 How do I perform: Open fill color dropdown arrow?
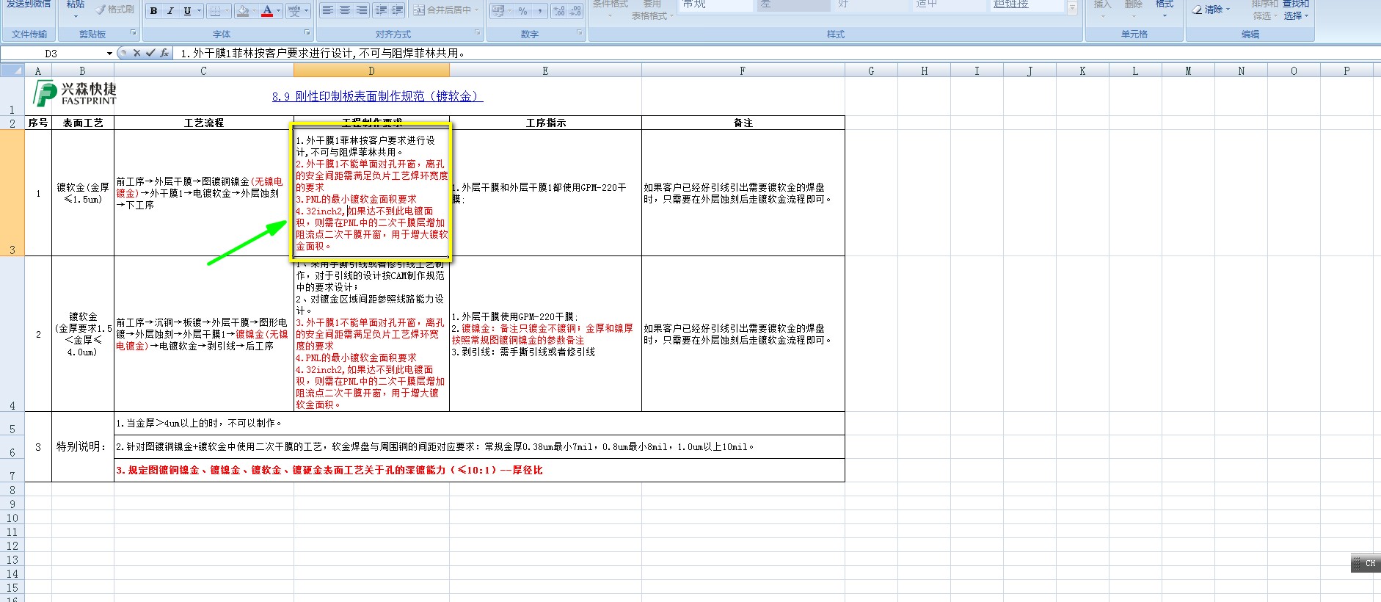[x=254, y=11]
